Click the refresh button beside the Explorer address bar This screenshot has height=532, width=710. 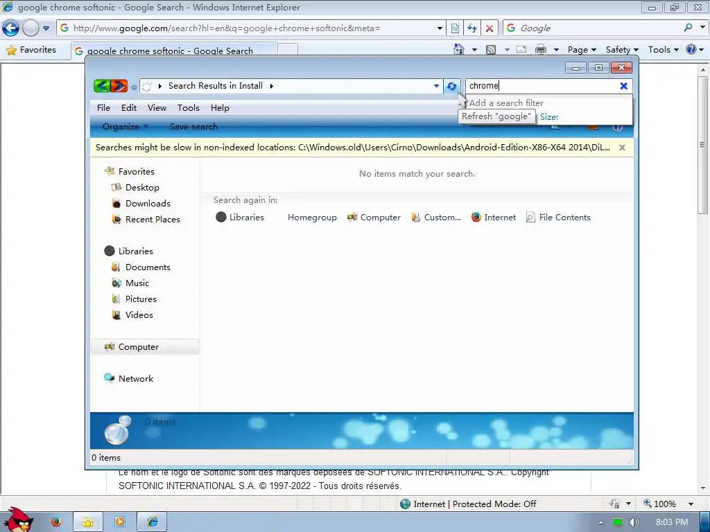[451, 86]
